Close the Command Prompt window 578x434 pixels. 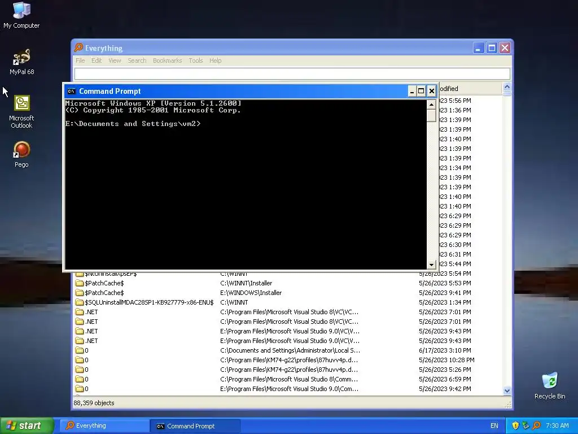point(432,91)
